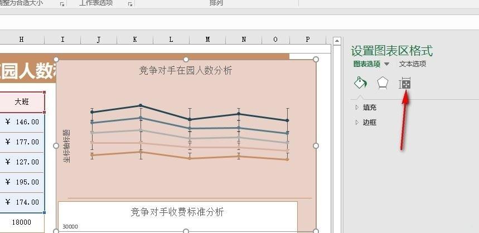Click the cell containing ¥ 177.00
The height and width of the screenshot is (233, 479).
(x=22, y=142)
